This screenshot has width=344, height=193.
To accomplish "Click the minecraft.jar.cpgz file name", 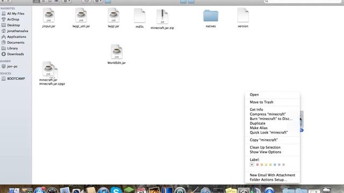I will pyautogui.click(x=52, y=84).
